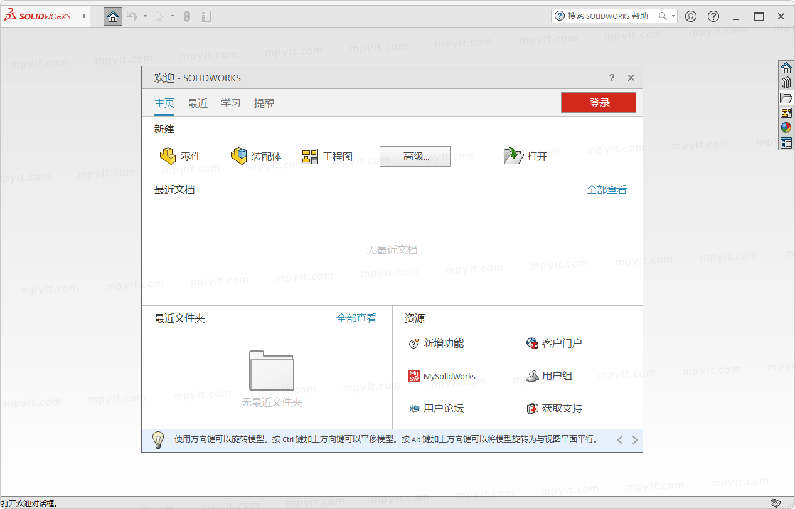
Task: Open the Help question mark icon
Action: 713,16
